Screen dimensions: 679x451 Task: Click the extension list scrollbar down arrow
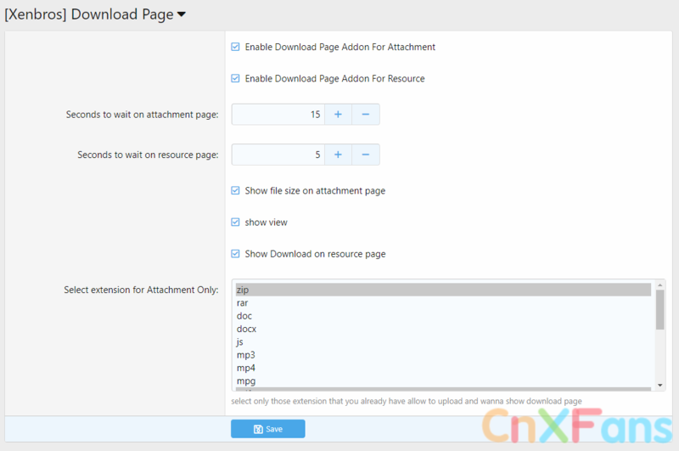(660, 386)
